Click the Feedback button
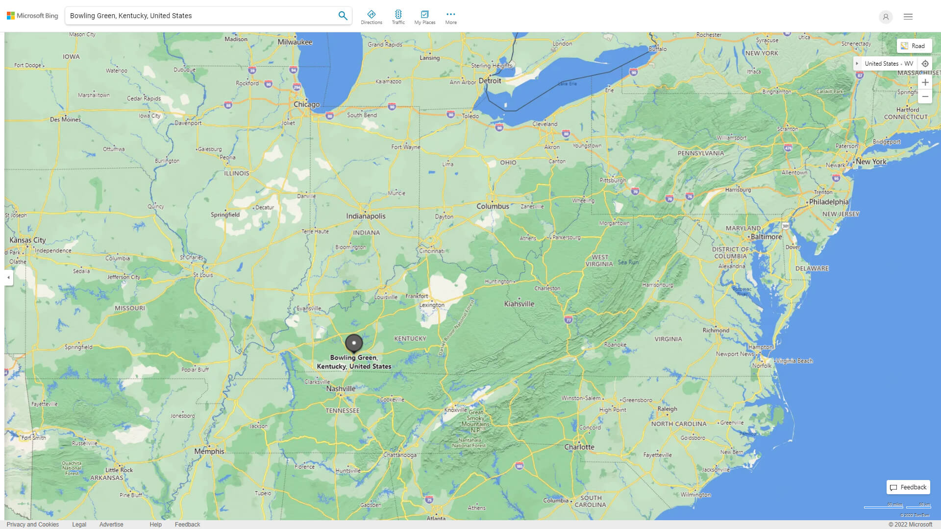 [908, 487]
